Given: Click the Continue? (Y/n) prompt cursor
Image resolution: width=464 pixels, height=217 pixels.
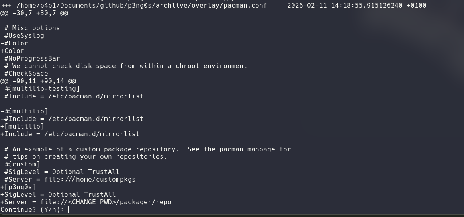Looking at the screenshot, I should pos(69,210).
